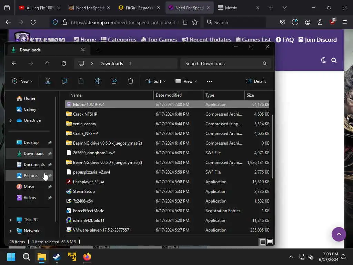Click the file list vertical scrollbar
This screenshot has width=353, height=265.
point(272,146)
